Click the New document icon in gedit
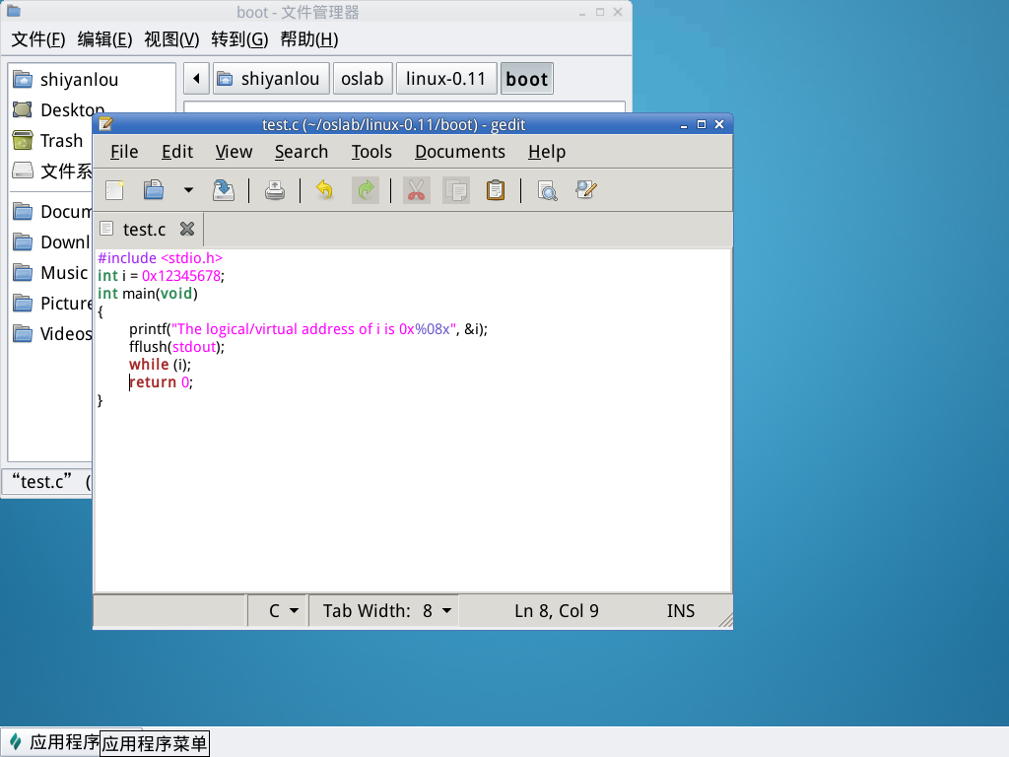The width and height of the screenshot is (1009, 757). pyautogui.click(x=115, y=190)
